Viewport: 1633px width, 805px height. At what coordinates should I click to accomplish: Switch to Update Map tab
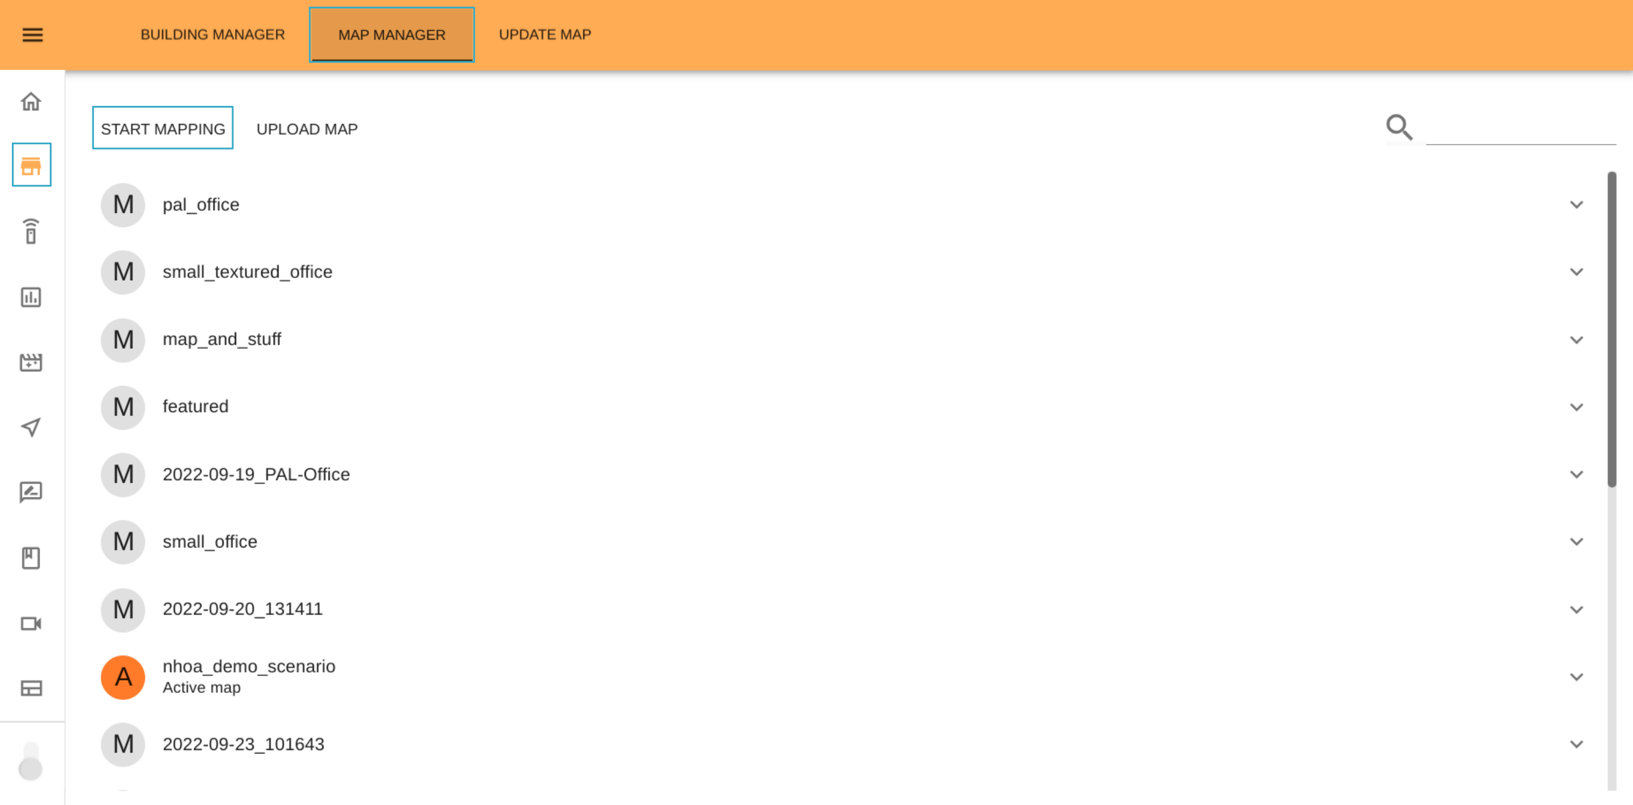click(545, 35)
